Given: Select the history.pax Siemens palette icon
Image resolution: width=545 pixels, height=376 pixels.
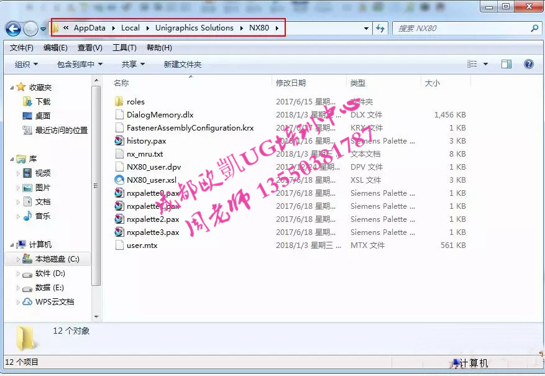Looking at the screenshot, I should click(x=119, y=140).
